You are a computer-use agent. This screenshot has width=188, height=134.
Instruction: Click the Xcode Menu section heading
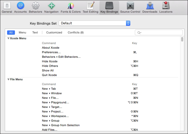18,39
